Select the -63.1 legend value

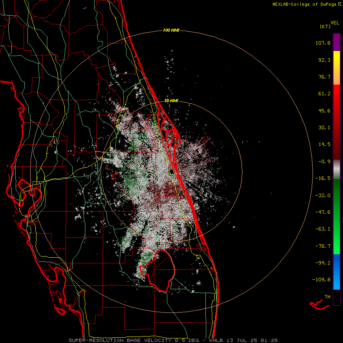pyautogui.click(x=323, y=229)
